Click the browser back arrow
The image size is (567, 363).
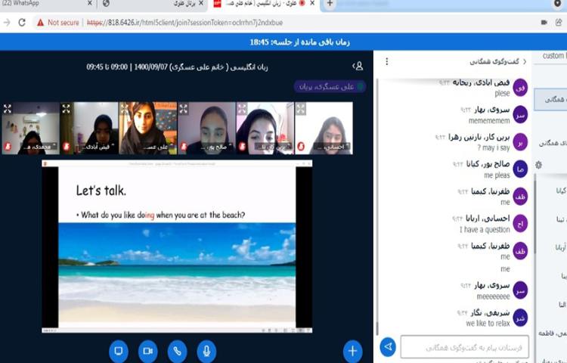pyautogui.click(x=8, y=23)
